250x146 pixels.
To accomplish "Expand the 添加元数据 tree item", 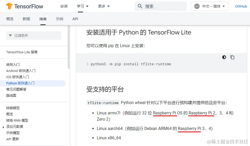I will point(3,127).
